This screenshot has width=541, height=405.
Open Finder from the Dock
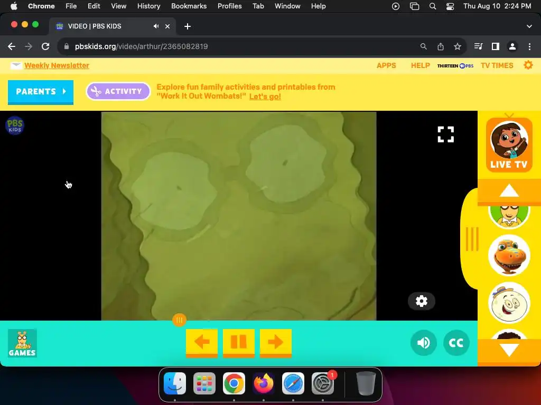(175, 383)
